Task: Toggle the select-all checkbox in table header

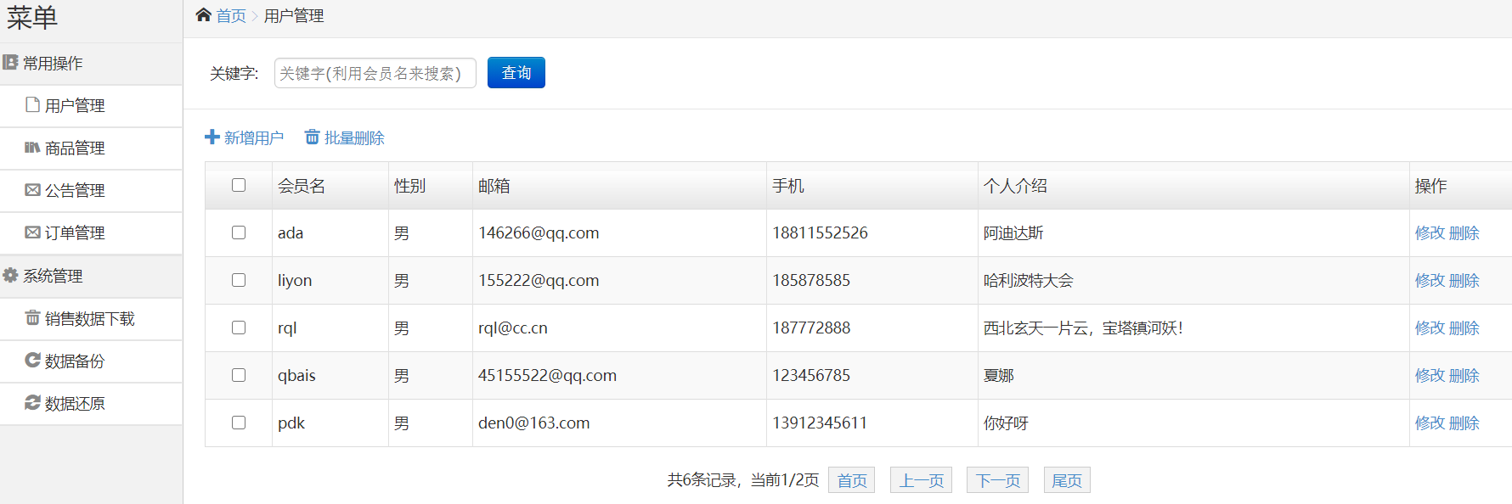Action: pos(239,185)
